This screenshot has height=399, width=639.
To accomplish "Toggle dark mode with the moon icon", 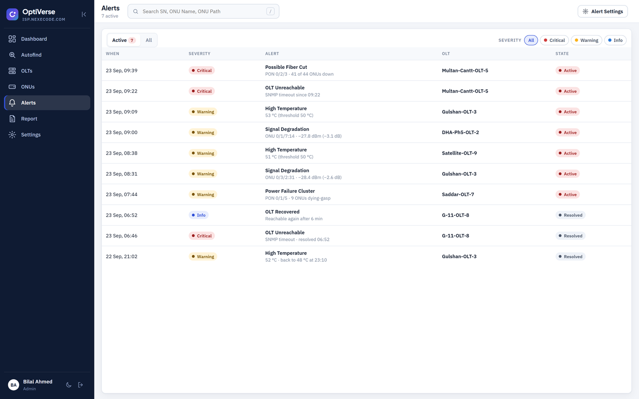I will click(x=68, y=385).
